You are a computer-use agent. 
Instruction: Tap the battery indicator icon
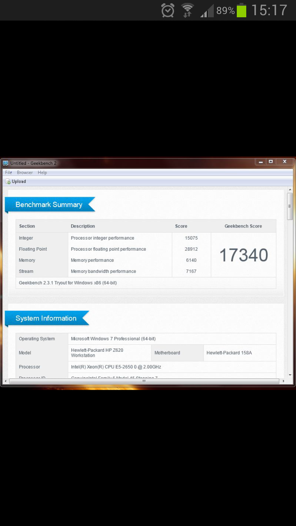242,10
